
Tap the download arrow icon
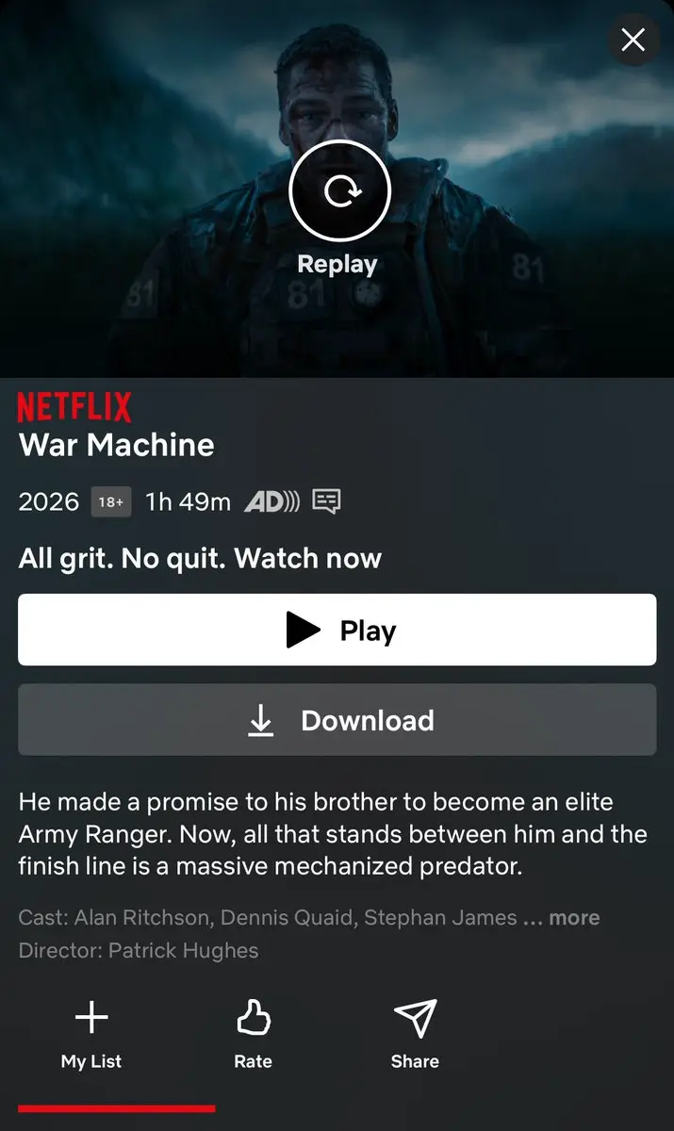point(261,720)
